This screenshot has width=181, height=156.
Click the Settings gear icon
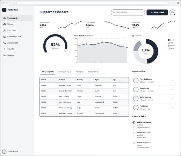click(x=5, y=55)
